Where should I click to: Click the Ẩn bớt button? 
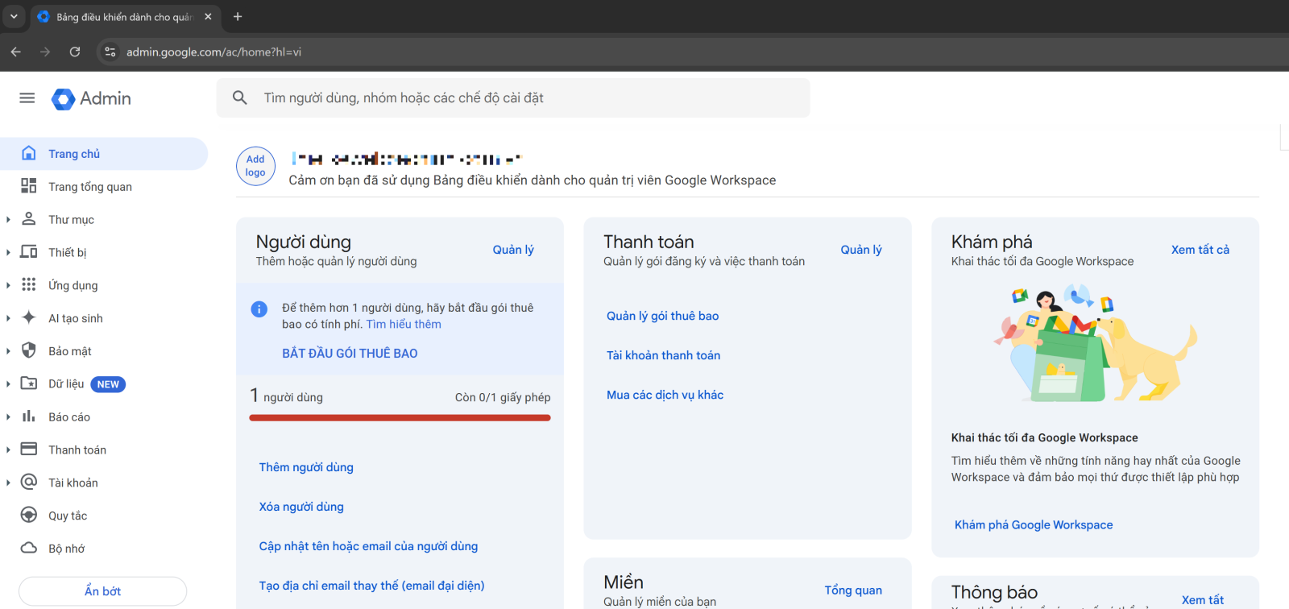(102, 591)
